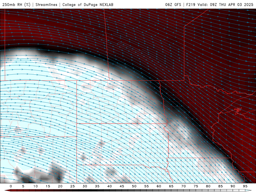Click the colorbar label "0"
The height and width of the screenshot is (192, 256).
[x=11, y=186]
